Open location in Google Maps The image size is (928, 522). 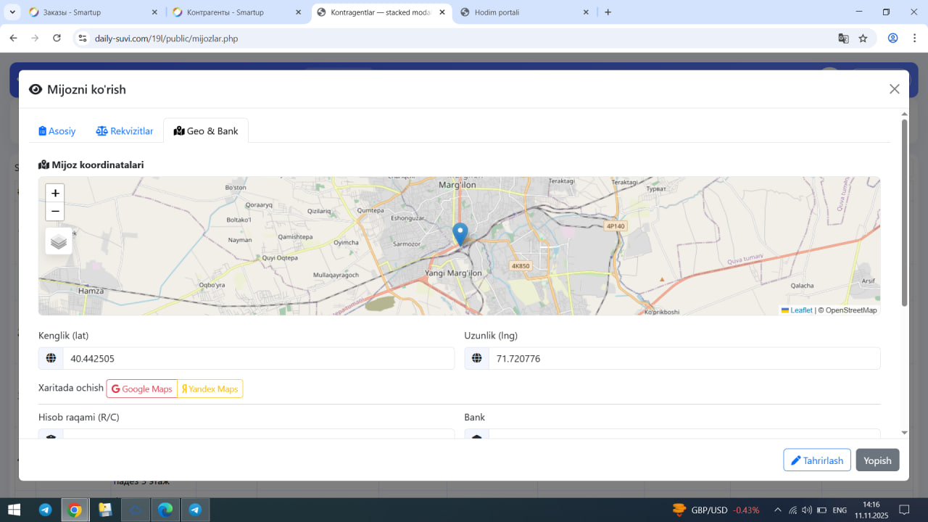click(x=142, y=389)
